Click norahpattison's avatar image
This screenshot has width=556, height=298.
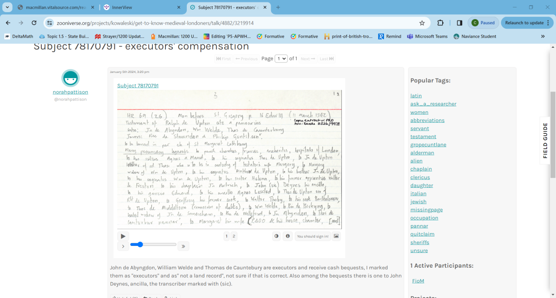tap(70, 78)
